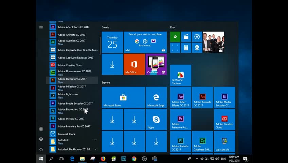This screenshot has height=163, width=288.
Task: Open the Groove Music disc tile
Action: pos(197,37)
